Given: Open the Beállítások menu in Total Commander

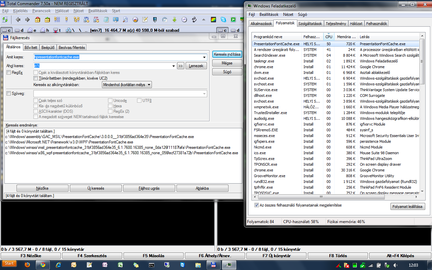Looking at the screenshot, I should [98, 11].
